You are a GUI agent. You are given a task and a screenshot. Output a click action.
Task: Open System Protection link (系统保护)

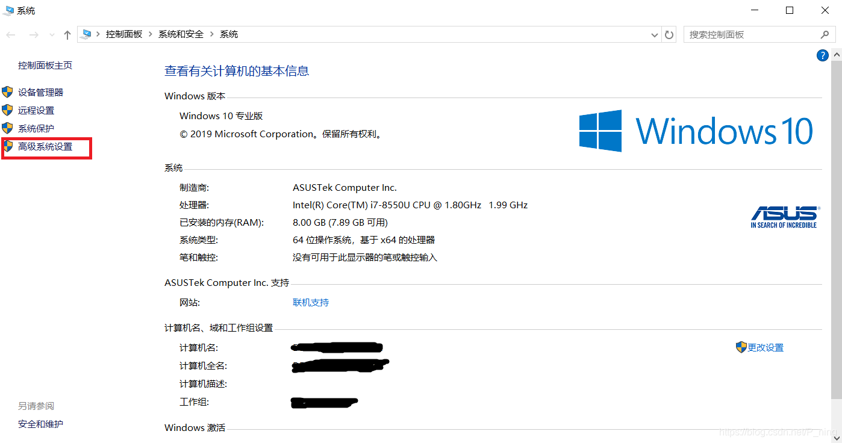coord(36,128)
